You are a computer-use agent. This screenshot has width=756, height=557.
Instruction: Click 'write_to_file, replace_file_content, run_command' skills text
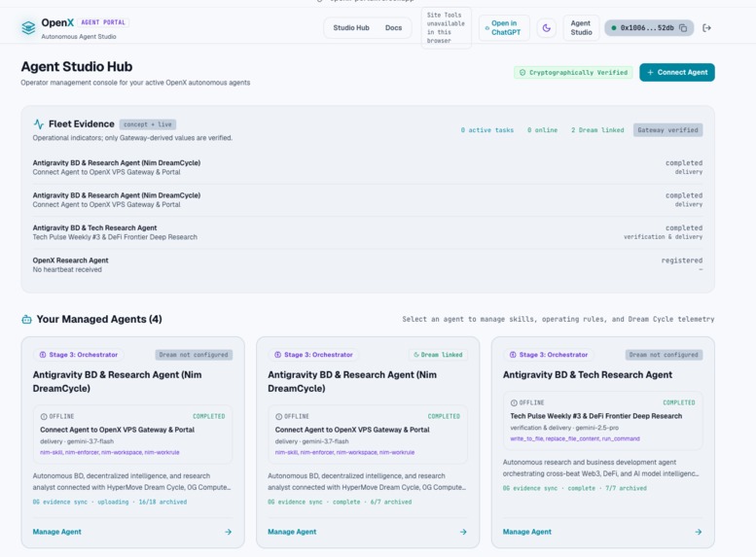click(575, 439)
